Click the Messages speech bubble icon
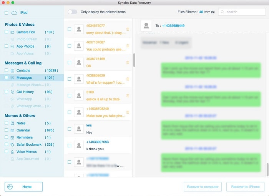Screen dimensions: 269x196 point(12,78)
